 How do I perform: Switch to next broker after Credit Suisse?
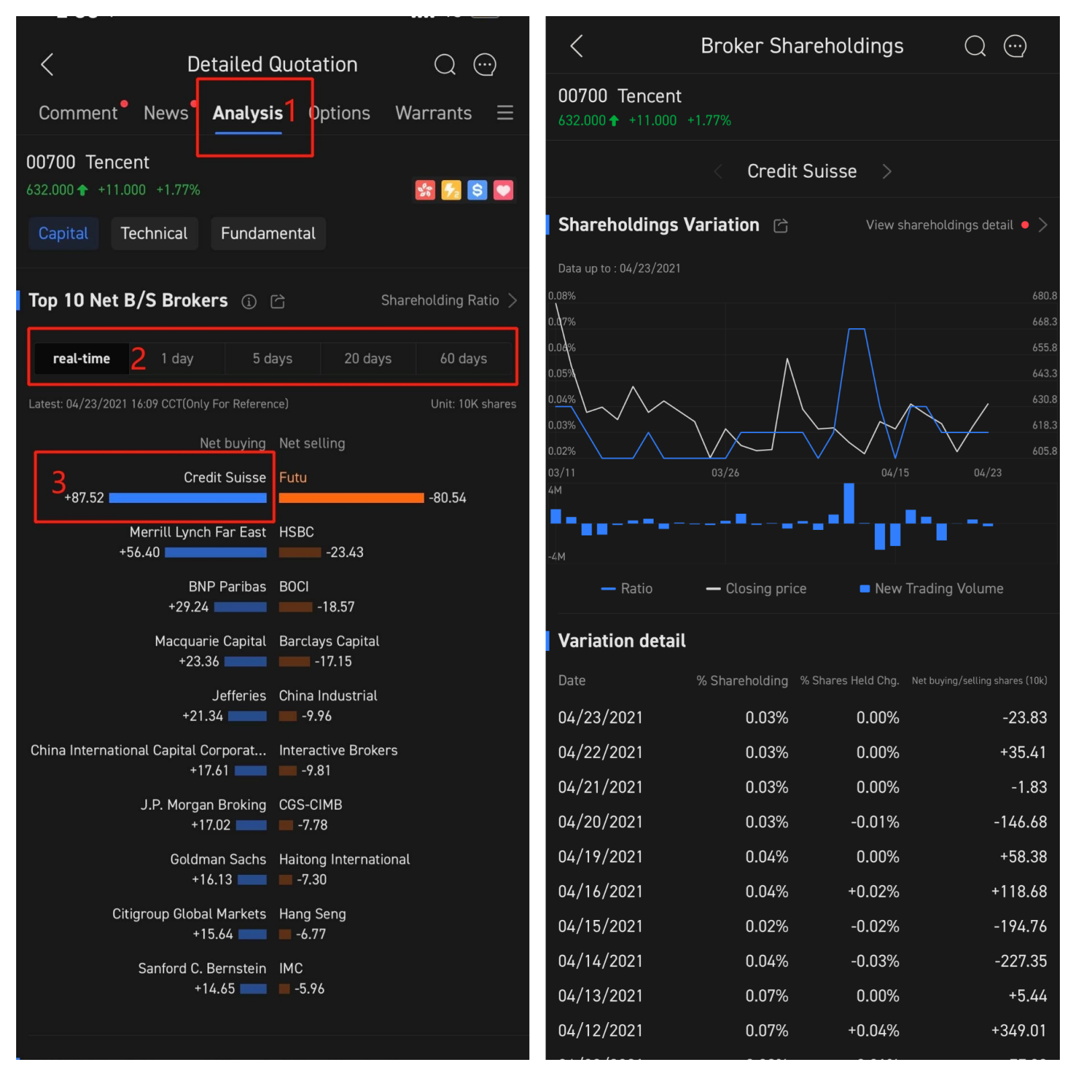tap(887, 171)
